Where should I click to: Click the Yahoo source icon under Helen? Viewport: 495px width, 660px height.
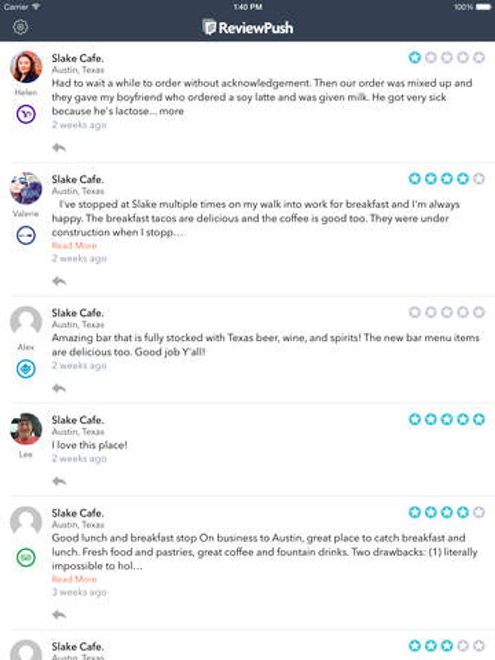point(26,114)
